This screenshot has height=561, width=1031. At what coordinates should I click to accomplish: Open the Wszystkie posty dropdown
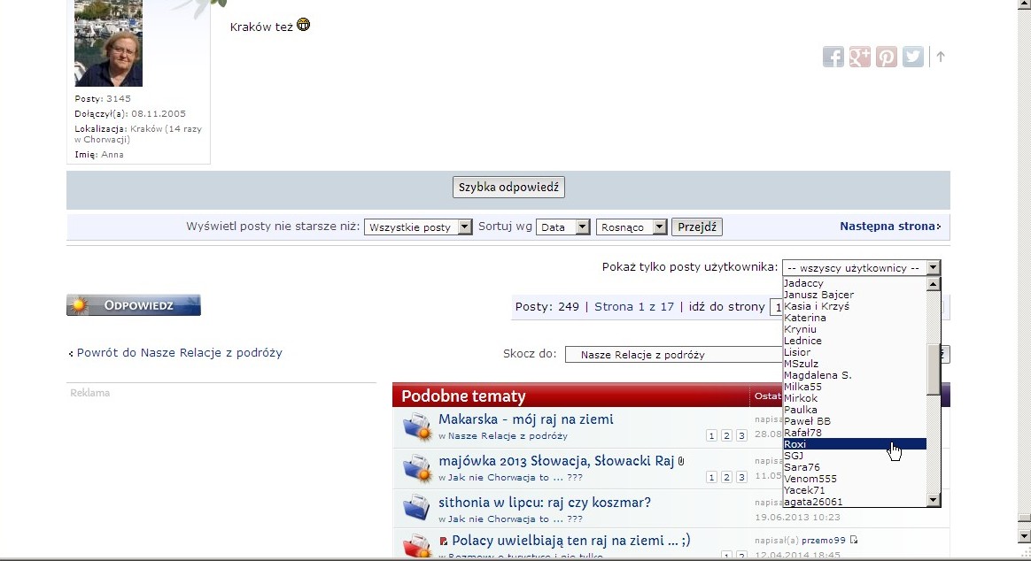(x=419, y=227)
